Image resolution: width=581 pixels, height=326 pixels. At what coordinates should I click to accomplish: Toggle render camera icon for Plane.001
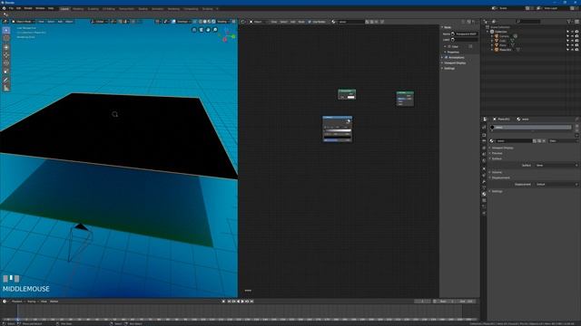pyautogui.click(x=576, y=50)
